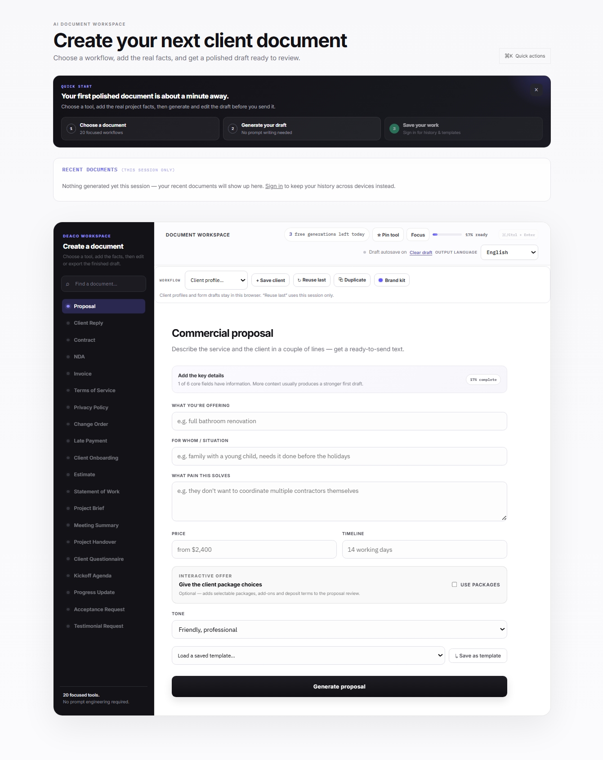This screenshot has width=603, height=760.
Task: Click step 1 Choose a document card
Action: [140, 129]
